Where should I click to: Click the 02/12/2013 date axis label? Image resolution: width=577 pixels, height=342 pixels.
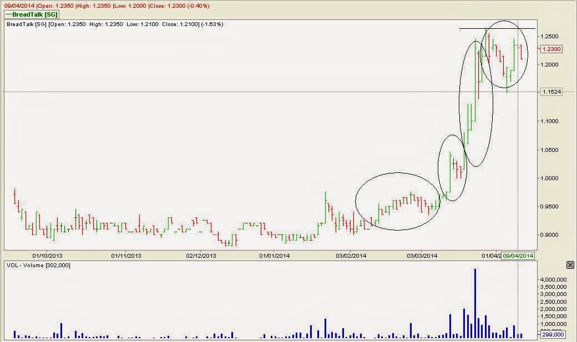point(201,256)
